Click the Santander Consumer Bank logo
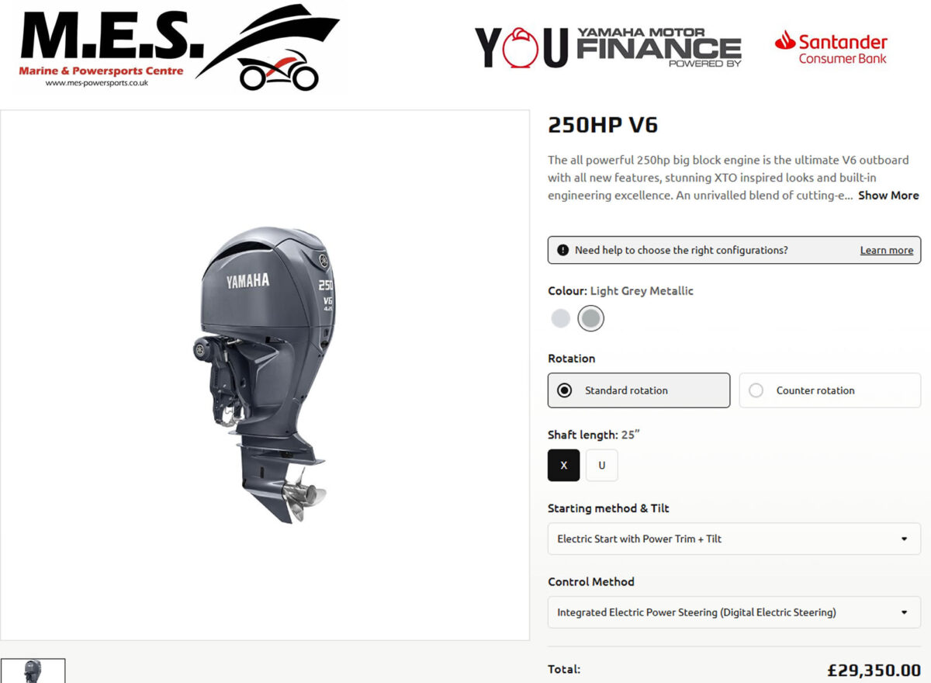The width and height of the screenshot is (931, 683). click(x=831, y=47)
